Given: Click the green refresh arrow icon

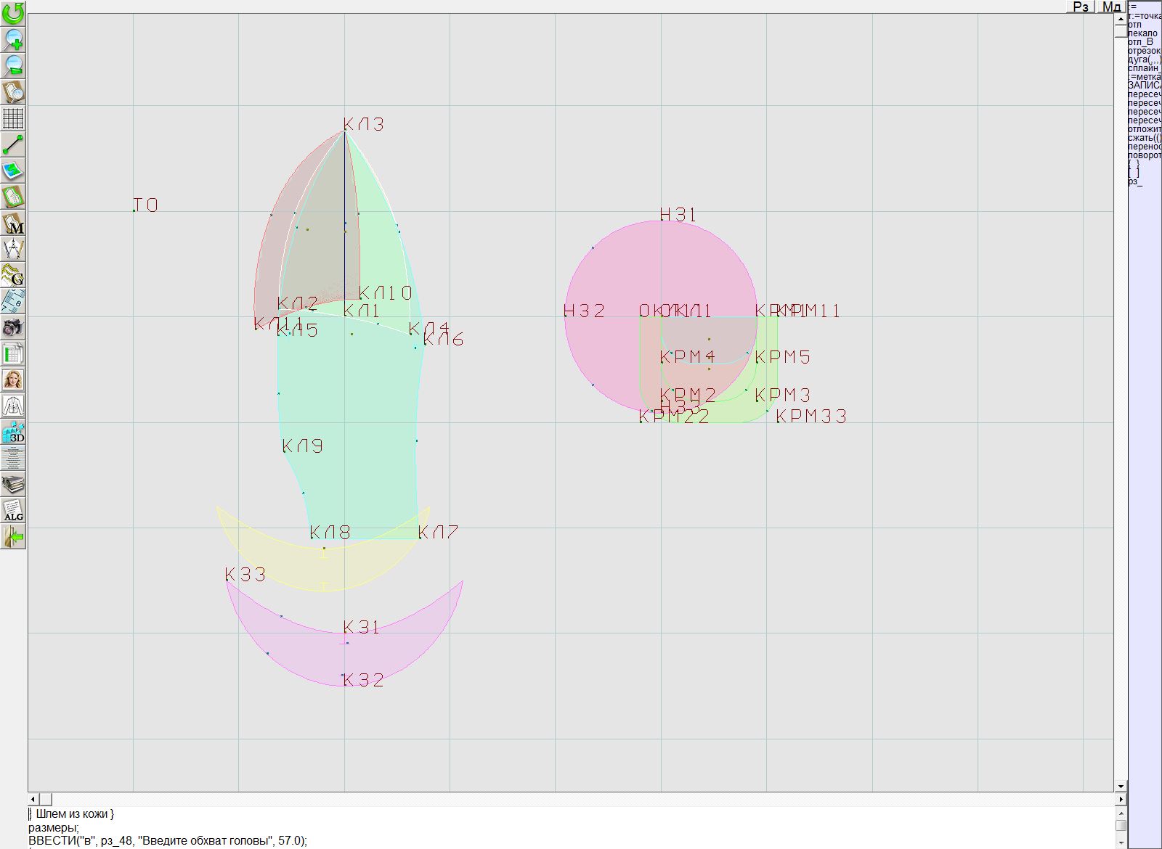Looking at the screenshot, I should click(13, 13).
